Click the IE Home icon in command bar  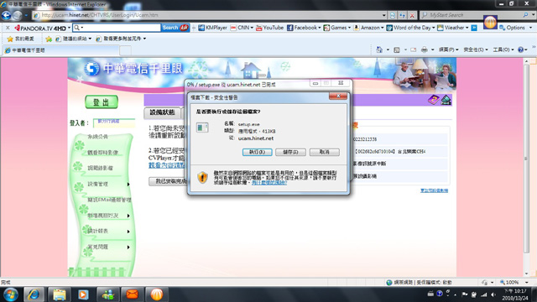379,50
